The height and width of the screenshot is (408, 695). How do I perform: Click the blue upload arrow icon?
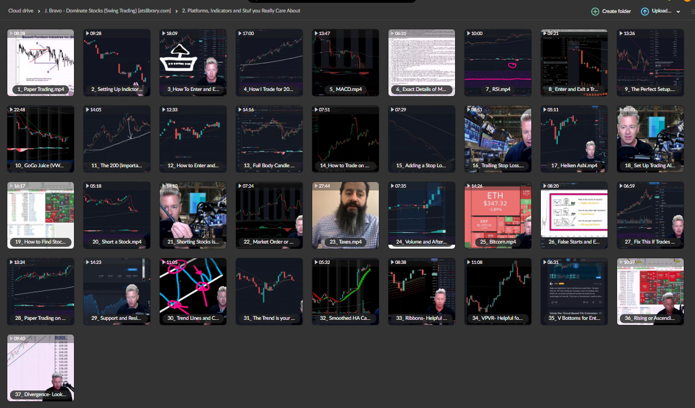tap(645, 11)
